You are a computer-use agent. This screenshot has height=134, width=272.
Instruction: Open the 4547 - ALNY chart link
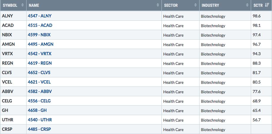click(x=39, y=16)
